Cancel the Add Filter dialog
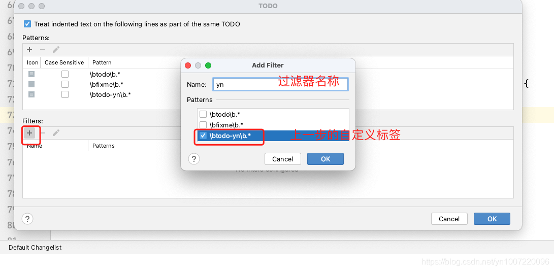Screen dimensions: 554x271 (x=283, y=159)
